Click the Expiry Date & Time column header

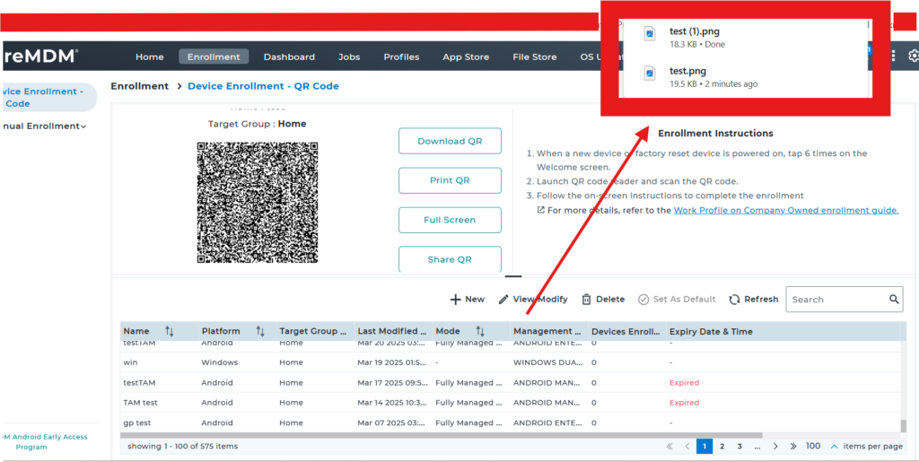pyautogui.click(x=711, y=331)
